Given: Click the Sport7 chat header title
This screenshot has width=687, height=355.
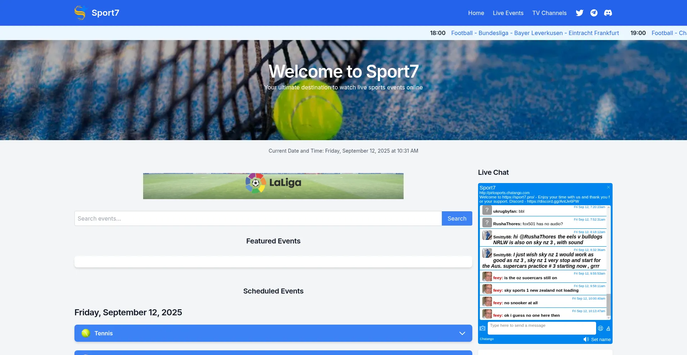Looking at the screenshot, I should (487, 188).
